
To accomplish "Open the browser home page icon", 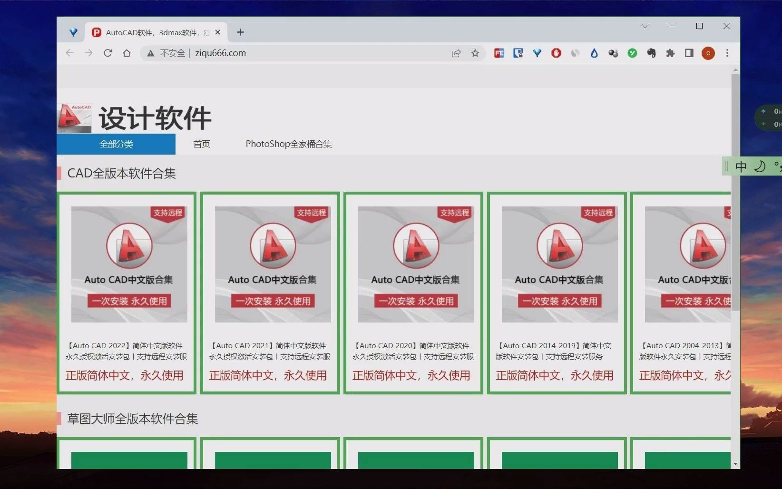I will (127, 53).
